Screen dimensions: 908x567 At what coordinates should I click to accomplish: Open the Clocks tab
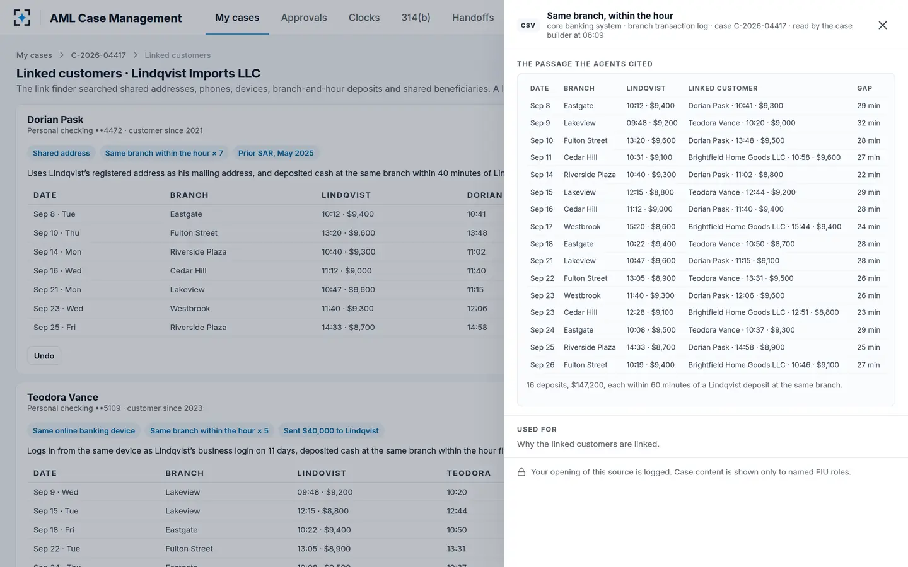[x=364, y=18]
